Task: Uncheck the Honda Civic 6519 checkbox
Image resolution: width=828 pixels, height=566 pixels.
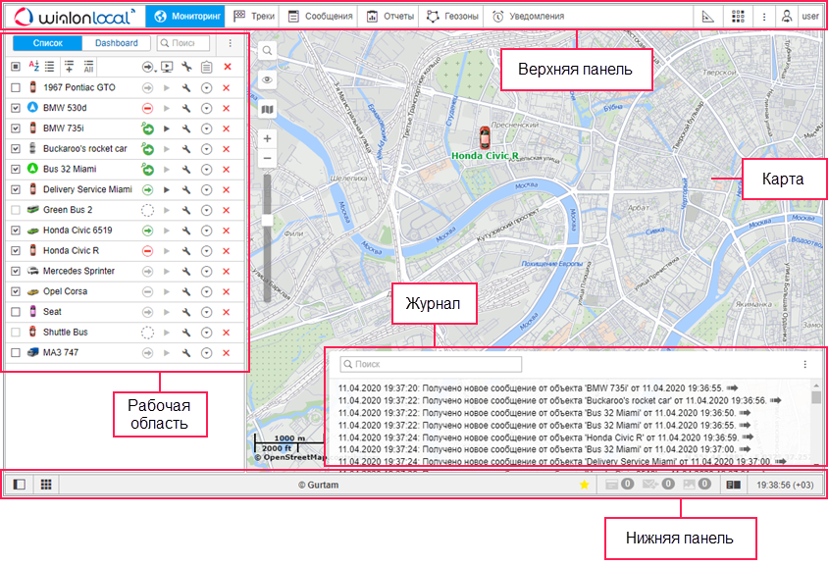Action: pyautogui.click(x=16, y=231)
